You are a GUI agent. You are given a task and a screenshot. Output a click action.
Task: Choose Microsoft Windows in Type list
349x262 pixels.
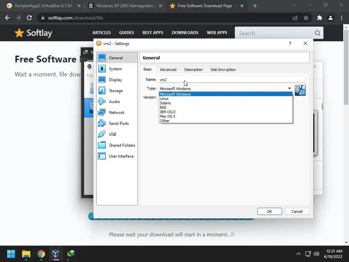point(226,94)
